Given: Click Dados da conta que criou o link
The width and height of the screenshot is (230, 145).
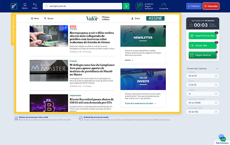Looking at the screenshot, I should (x=34, y=117).
